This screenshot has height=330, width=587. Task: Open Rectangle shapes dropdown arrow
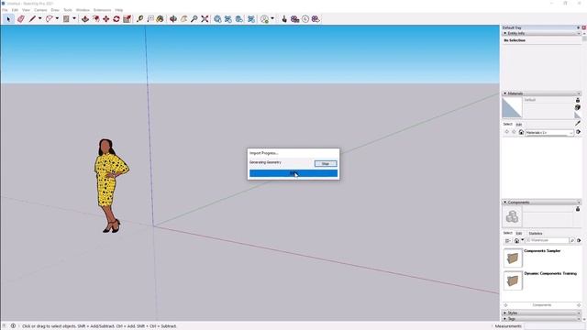(74, 18)
